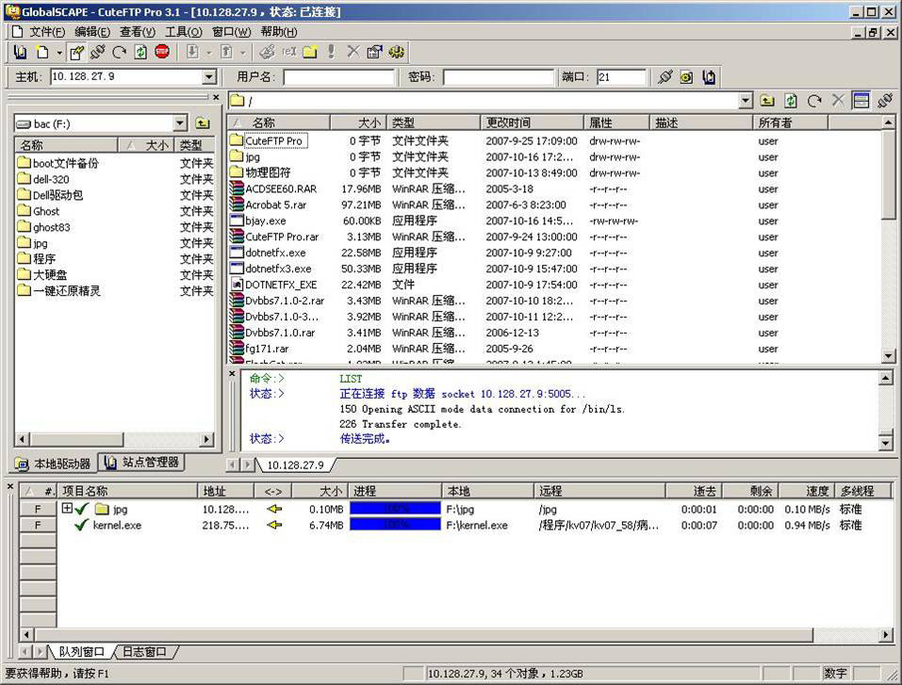This screenshot has width=902, height=685.
Task: Click the red Stop icon in main toolbar
Action: 162,52
